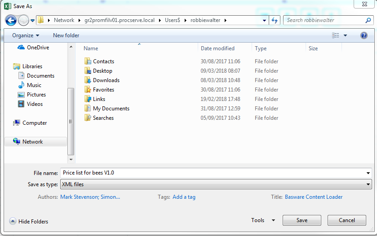Open the File name dropdown arrow

[368, 173]
